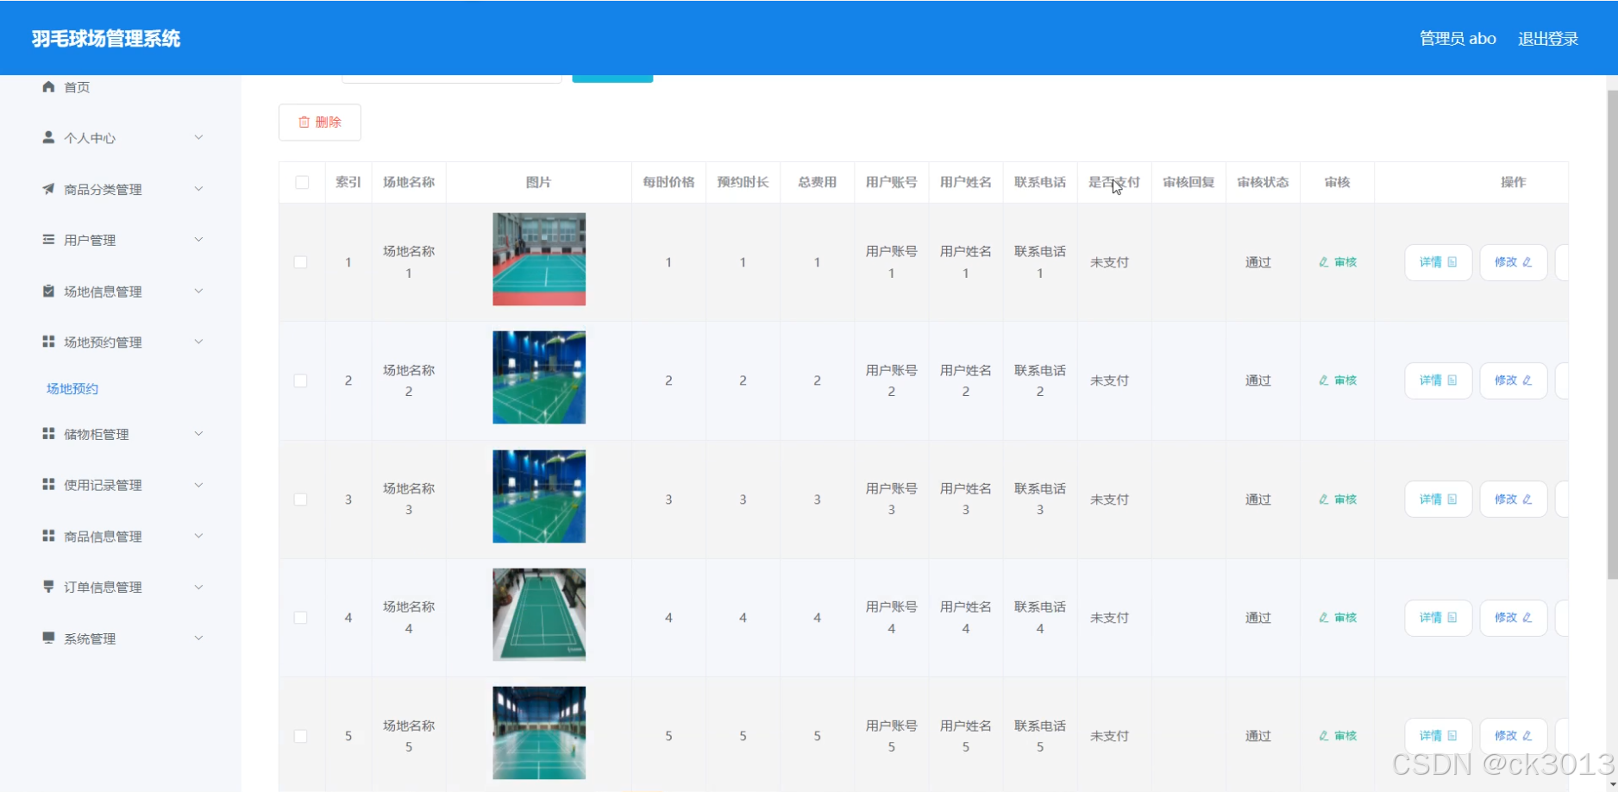Viewport: 1618px width, 792px height.
Task: Check the checkbox for row 4
Action: pos(300,618)
